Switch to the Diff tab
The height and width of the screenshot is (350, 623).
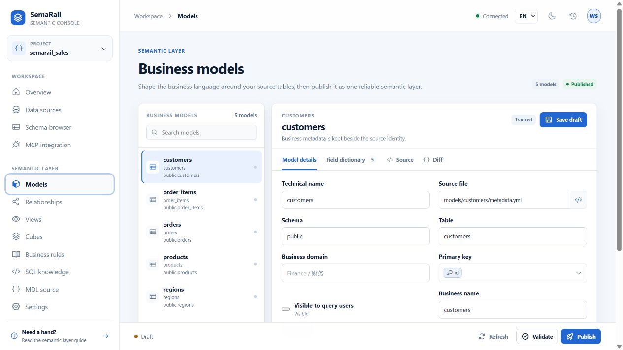[x=433, y=160]
